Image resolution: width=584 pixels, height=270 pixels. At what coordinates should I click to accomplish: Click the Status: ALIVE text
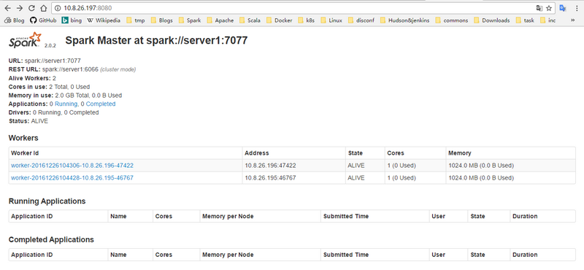(x=28, y=121)
